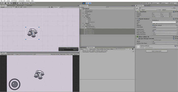
Task: Open Mask Interaction dropdown
Action: pos(165,33)
